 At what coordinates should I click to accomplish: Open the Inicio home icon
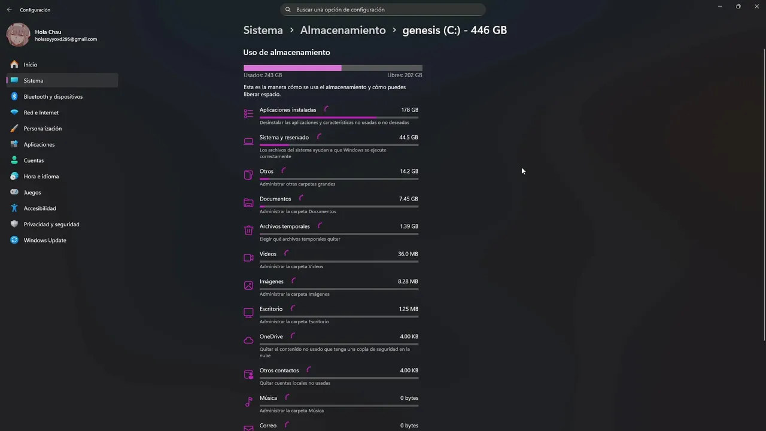14,65
